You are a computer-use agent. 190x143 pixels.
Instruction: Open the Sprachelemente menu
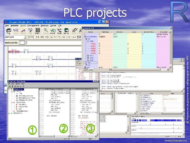(x=33, y=26)
